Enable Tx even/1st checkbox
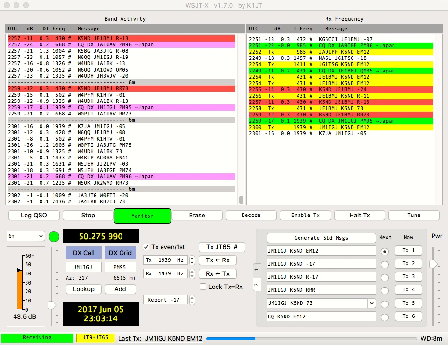Viewport: 448px width, 345px height. (x=146, y=247)
